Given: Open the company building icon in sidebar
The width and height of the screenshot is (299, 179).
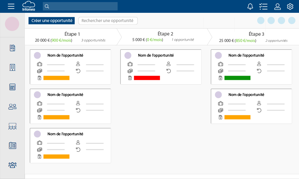Looking at the screenshot, I should pyautogui.click(x=12, y=67).
